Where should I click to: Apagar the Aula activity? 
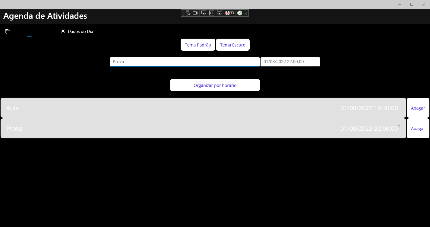[418, 108]
